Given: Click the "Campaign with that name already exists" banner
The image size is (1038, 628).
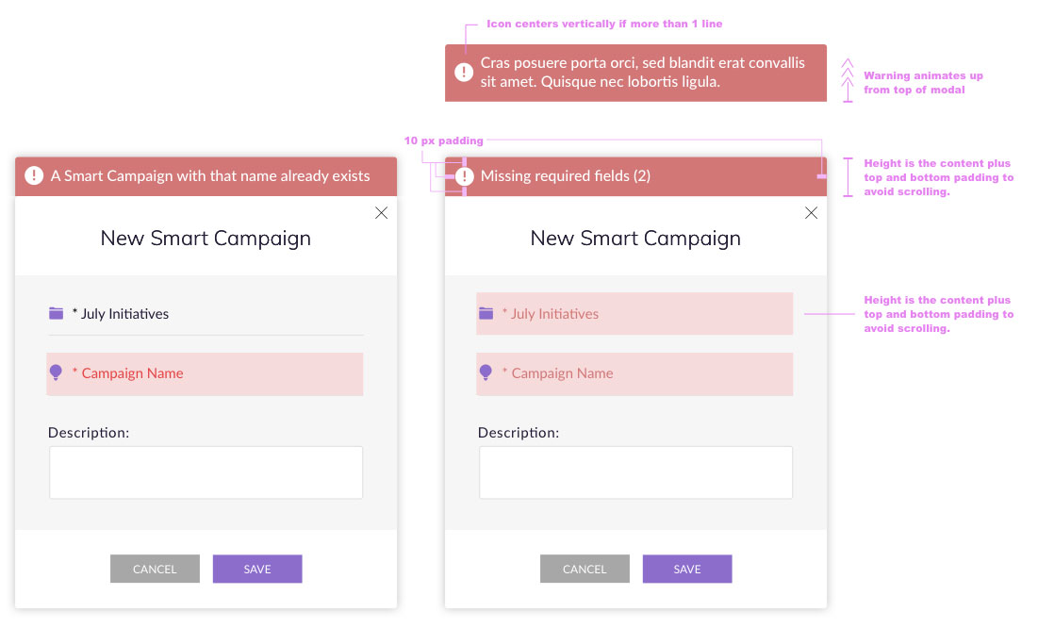Looking at the screenshot, I should click(x=210, y=176).
